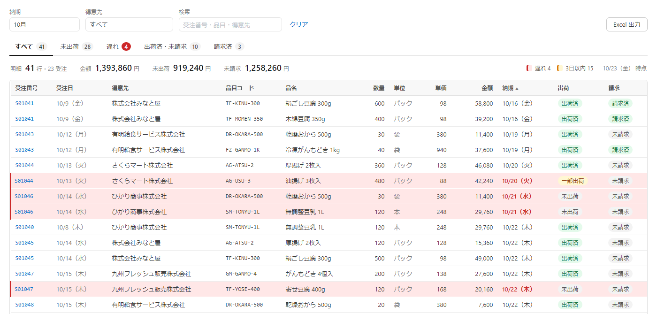
Task: Click the 品名 column header
Action: (291, 88)
